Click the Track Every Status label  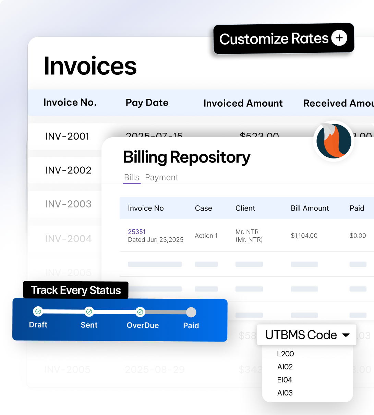[x=76, y=290]
